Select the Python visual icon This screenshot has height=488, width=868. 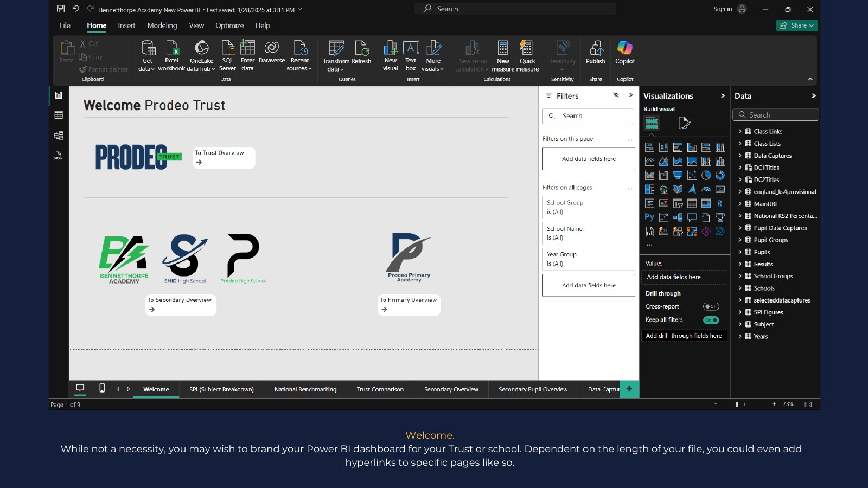point(649,217)
